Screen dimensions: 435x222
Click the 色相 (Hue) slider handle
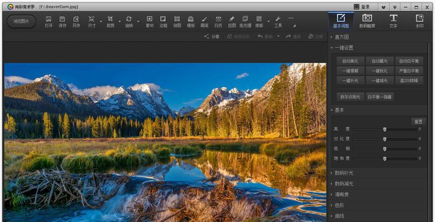point(384,149)
